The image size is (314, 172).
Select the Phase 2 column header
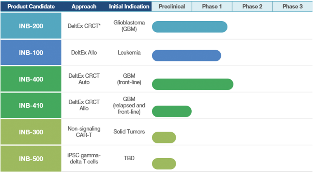tap(252, 7)
